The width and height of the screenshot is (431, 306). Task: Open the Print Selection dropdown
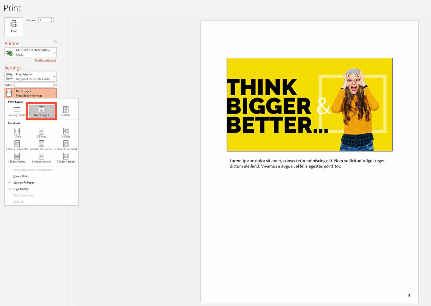[x=54, y=76]
